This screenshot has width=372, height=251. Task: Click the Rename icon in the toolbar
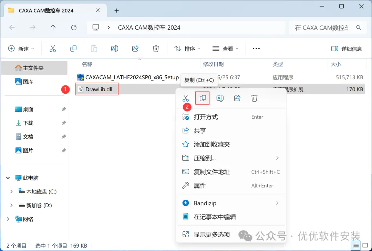point(115,49)
